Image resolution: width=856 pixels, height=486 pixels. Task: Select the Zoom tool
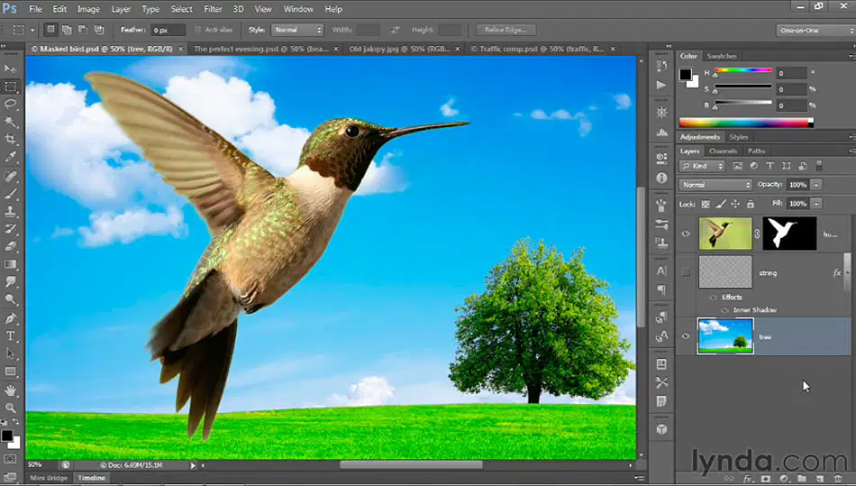click(11, 408)
